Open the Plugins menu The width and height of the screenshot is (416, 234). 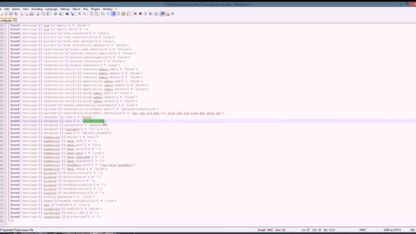[96, 9]
